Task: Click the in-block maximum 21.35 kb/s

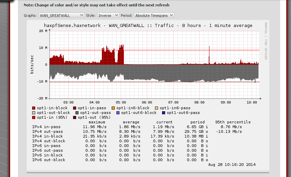Action: [95, 136]
